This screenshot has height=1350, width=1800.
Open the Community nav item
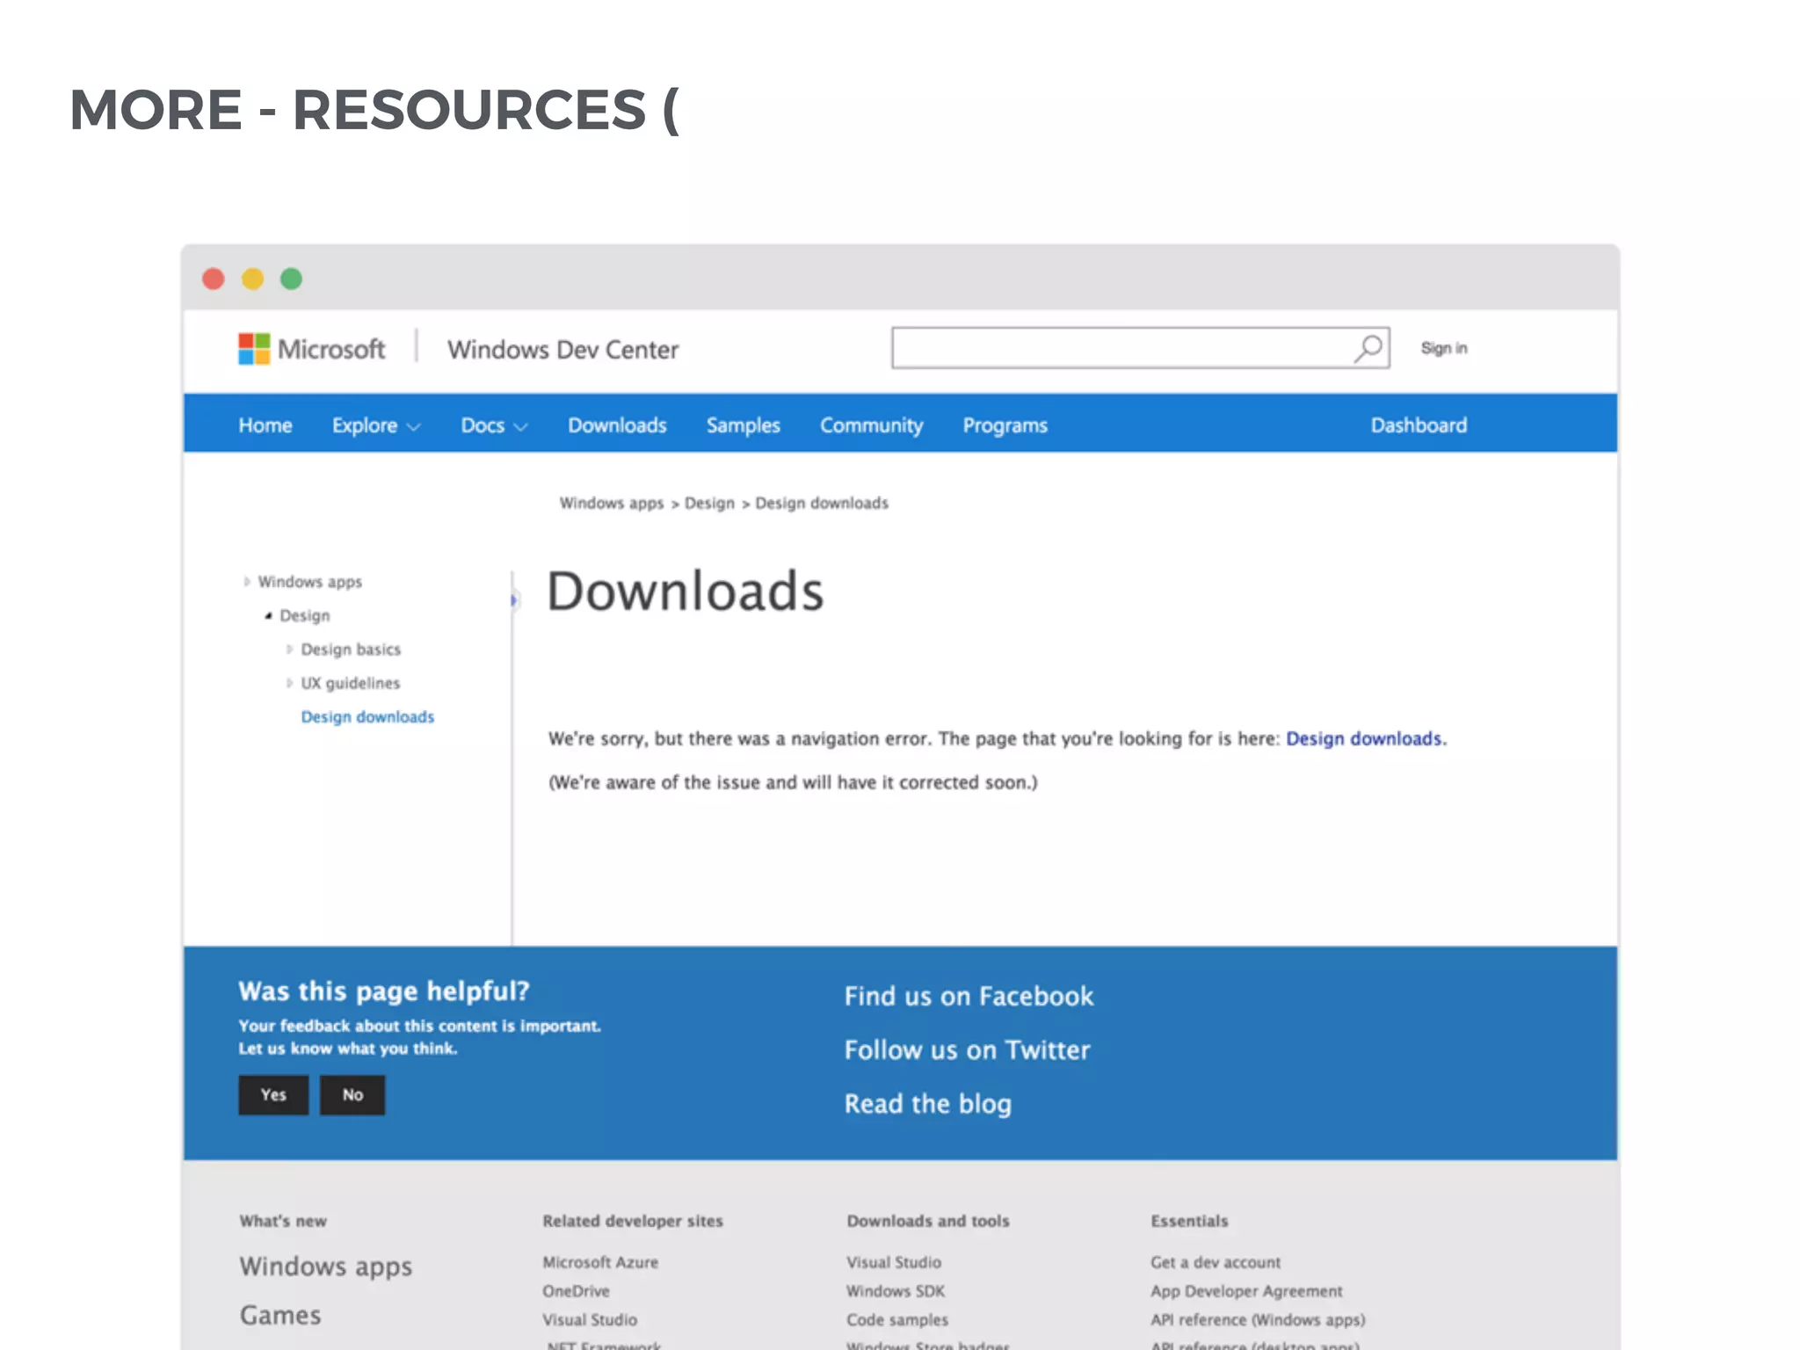point(871,425)
